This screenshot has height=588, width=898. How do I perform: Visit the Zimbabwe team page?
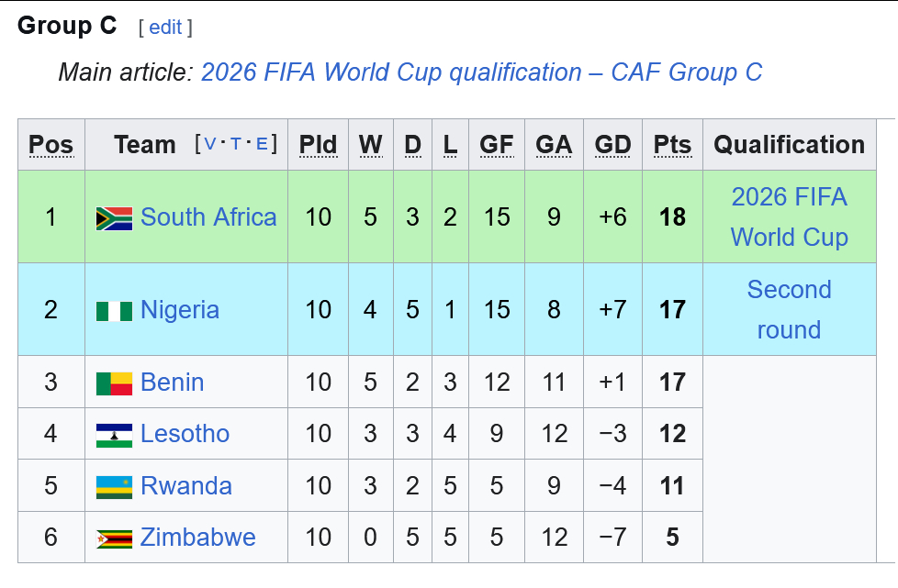pyautogui.click(x=197, y=538)
